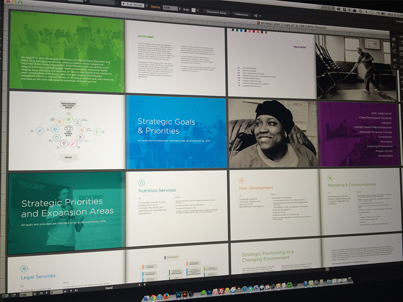Launch Firefox from the dock

pos(166,296)
